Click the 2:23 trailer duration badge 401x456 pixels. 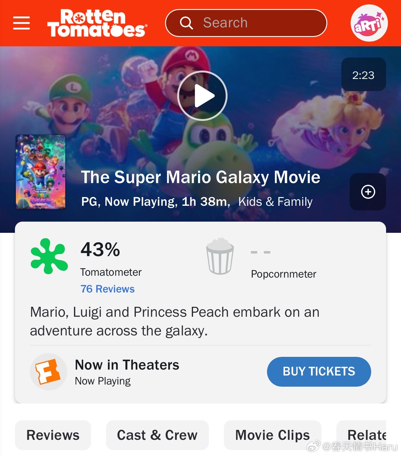363,75
